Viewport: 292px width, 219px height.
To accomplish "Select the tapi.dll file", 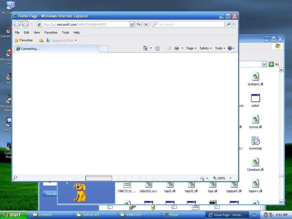I will [x=212, y=188].
